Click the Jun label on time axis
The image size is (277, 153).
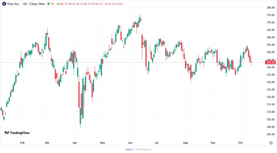coord(130,143)
